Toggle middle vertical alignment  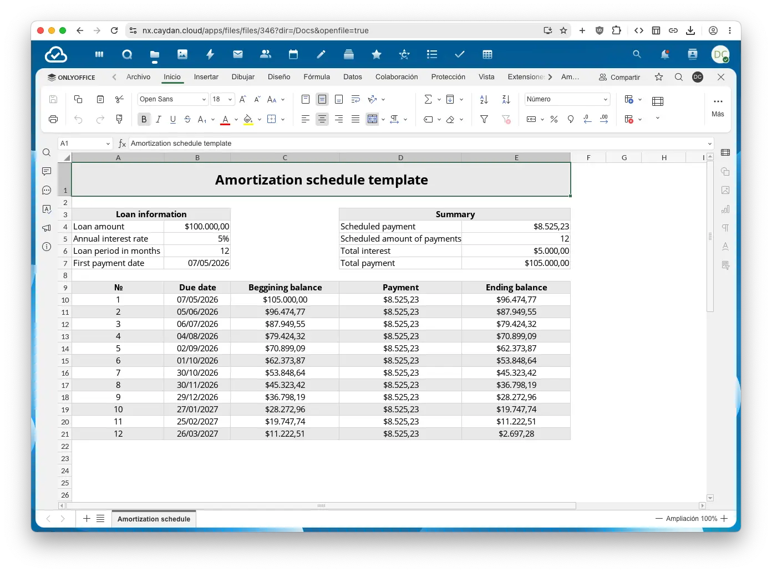pos(322,99)
